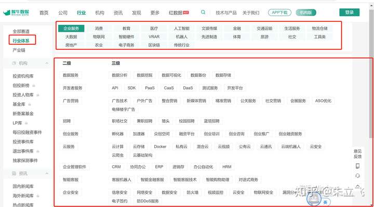Viewport: 374px width, 207px height.
Task: Click the customer service headset icon
Action: point(357,176)
